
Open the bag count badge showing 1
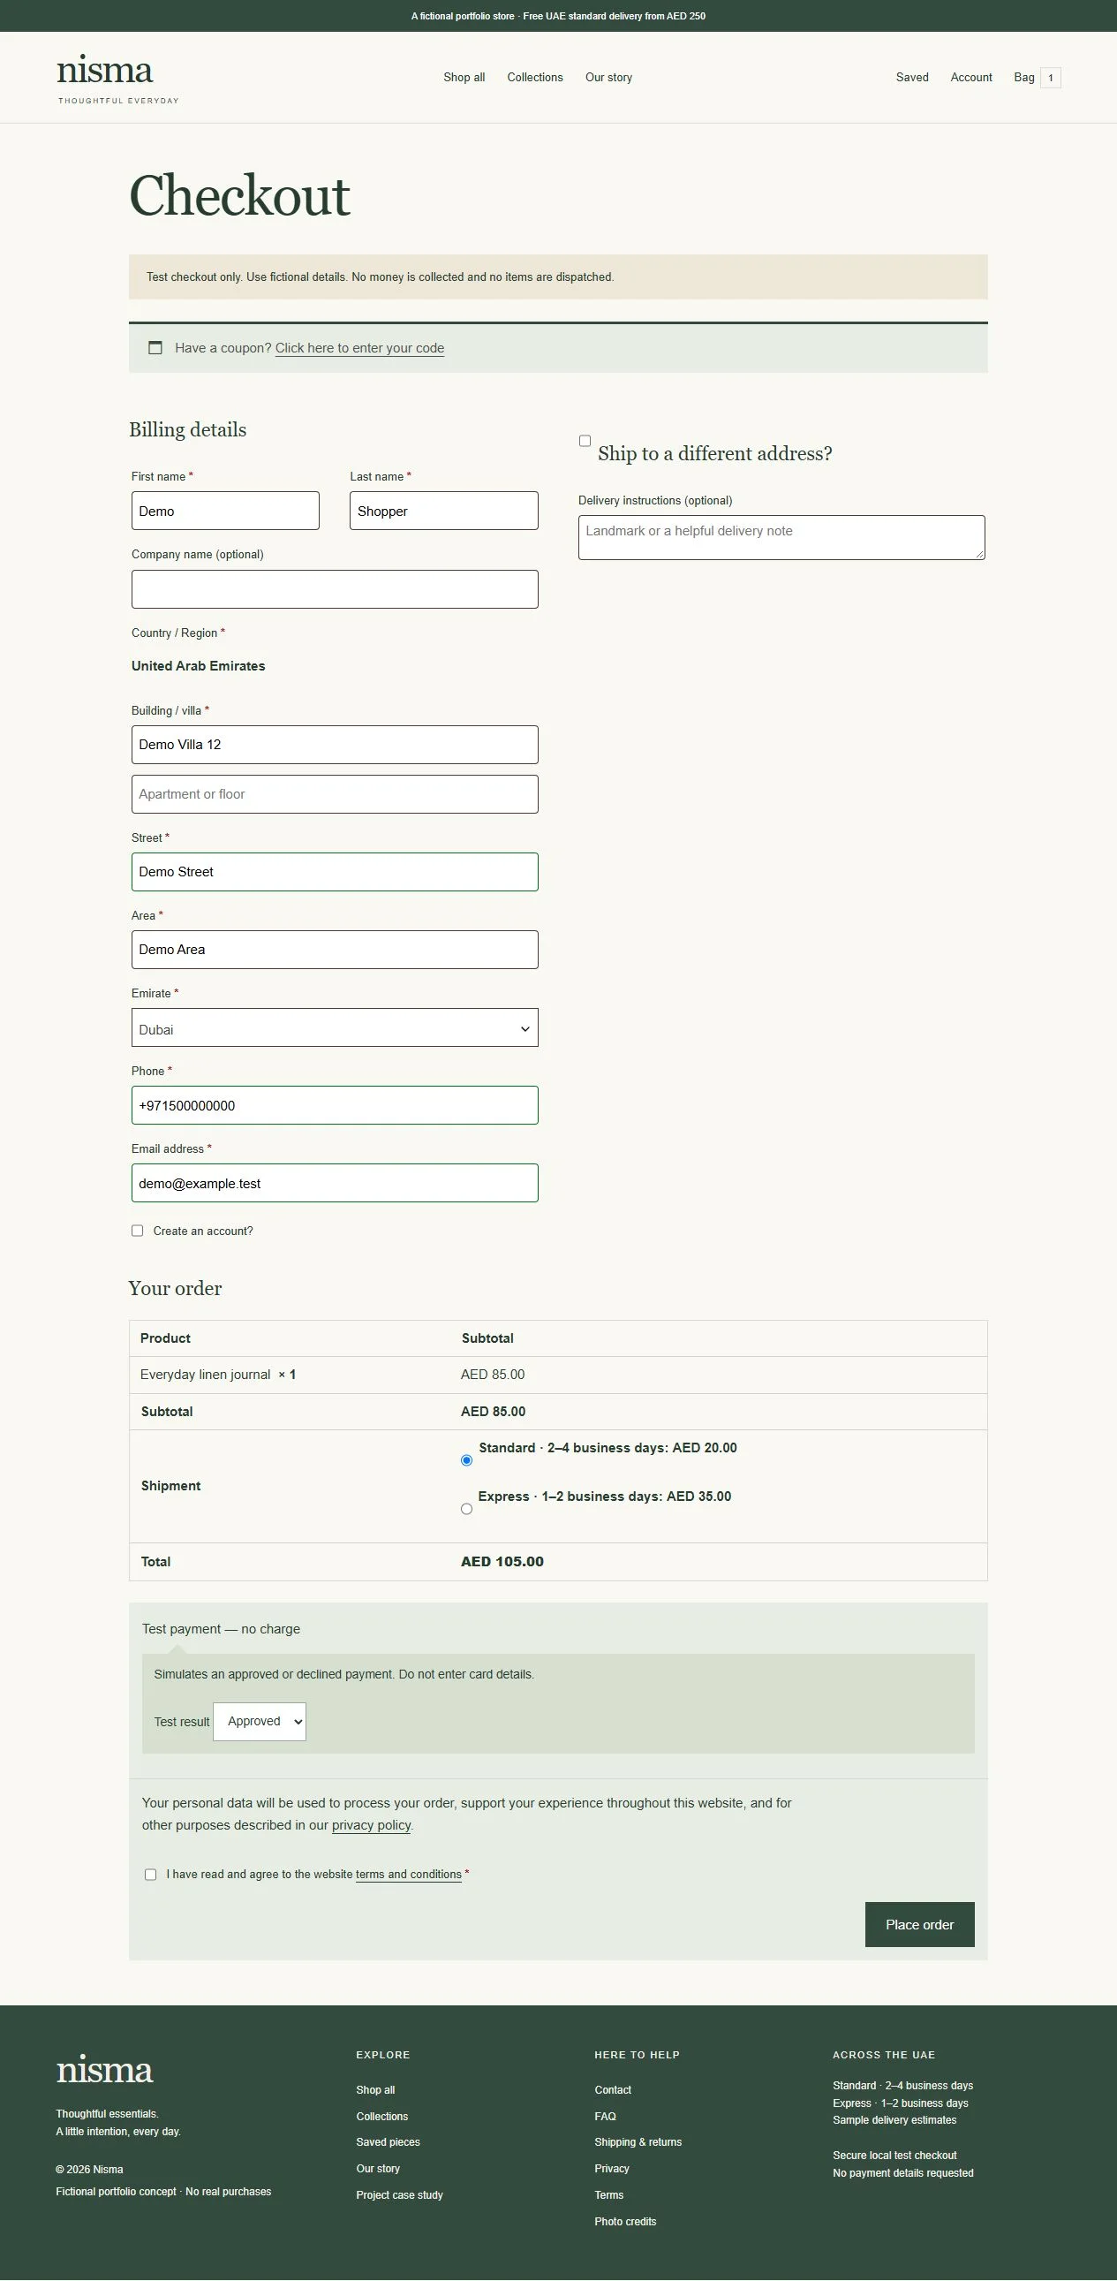(x=1051, y=78)
